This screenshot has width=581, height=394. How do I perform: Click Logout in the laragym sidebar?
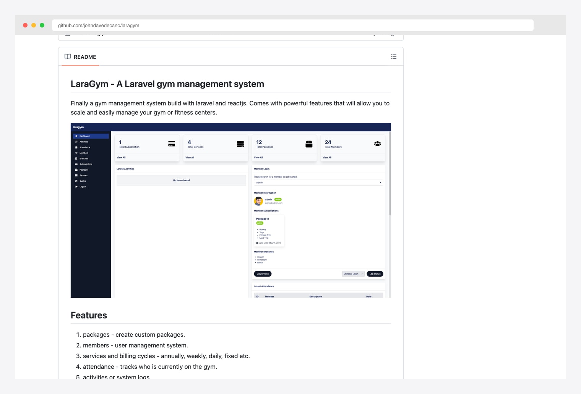pos(83,187)
